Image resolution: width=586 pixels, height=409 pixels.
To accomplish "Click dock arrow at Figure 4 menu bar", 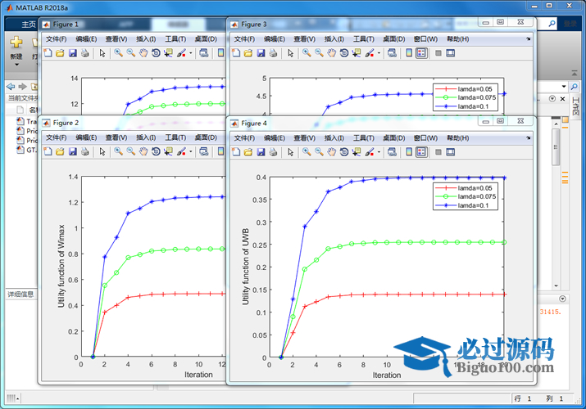I will click(x=529, y=138).
